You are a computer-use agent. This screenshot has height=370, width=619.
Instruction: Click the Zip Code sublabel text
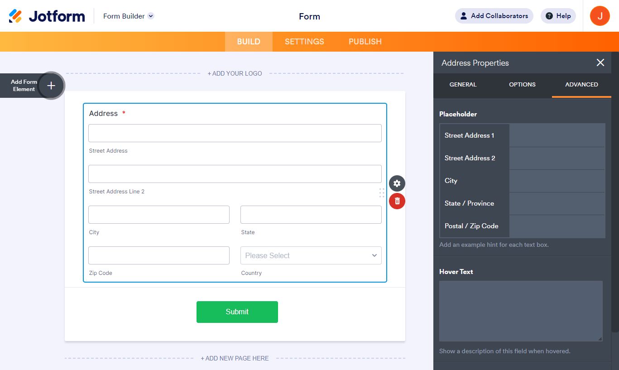(101, 273)
